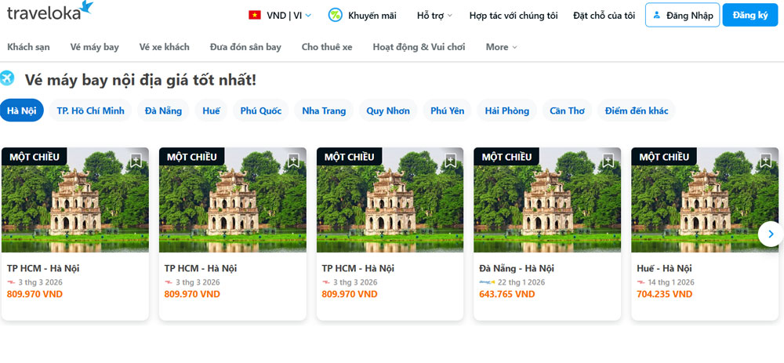Click the percent promotion icon
Screen dimensions: 784x363
[x=335, y=15]
